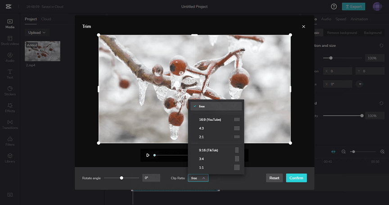Click the timeline zoom slider
This screenshot has height=205, width=389.
click(363, 151)
